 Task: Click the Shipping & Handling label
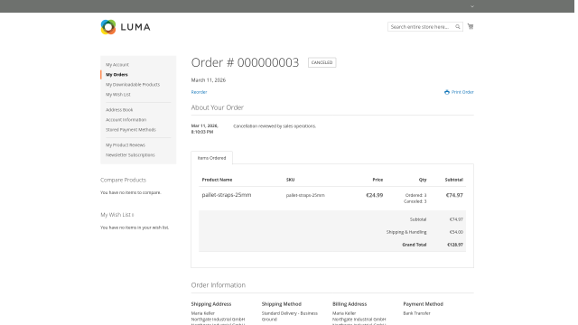[406, 232]
